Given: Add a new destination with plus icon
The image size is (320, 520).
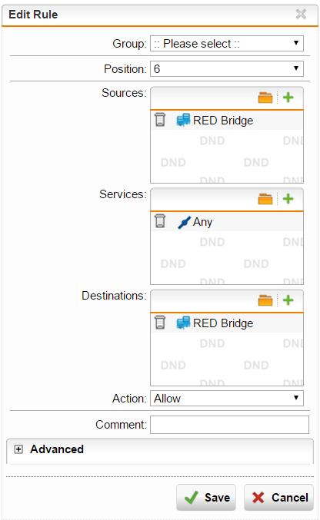Looking at the screenshot, I should point(288,300).
